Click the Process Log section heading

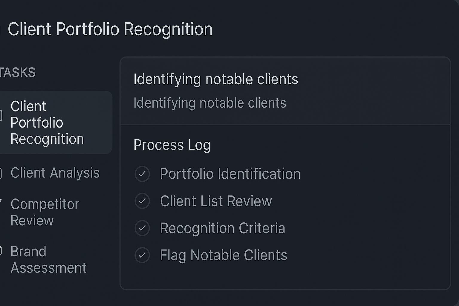click(x=172, y=145)
